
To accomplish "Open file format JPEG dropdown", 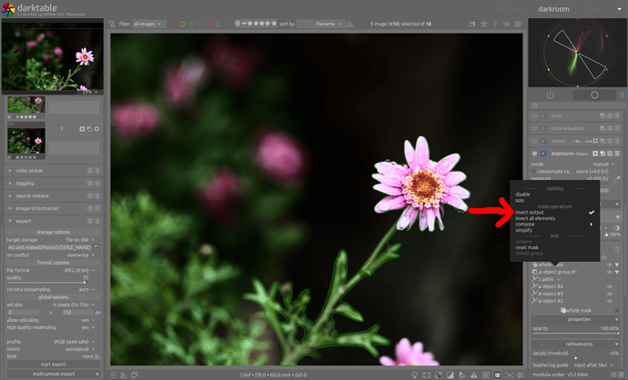I will coord(79,270).
